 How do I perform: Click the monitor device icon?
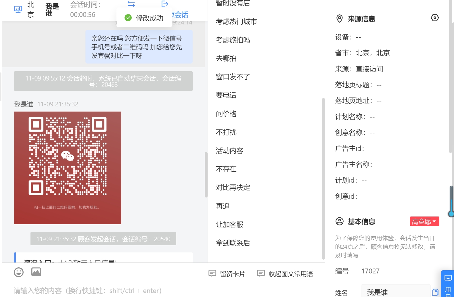click(18, 9)
